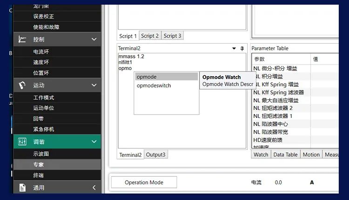Open 示波图 in the sidebar
349x200 pixels.
41,154
